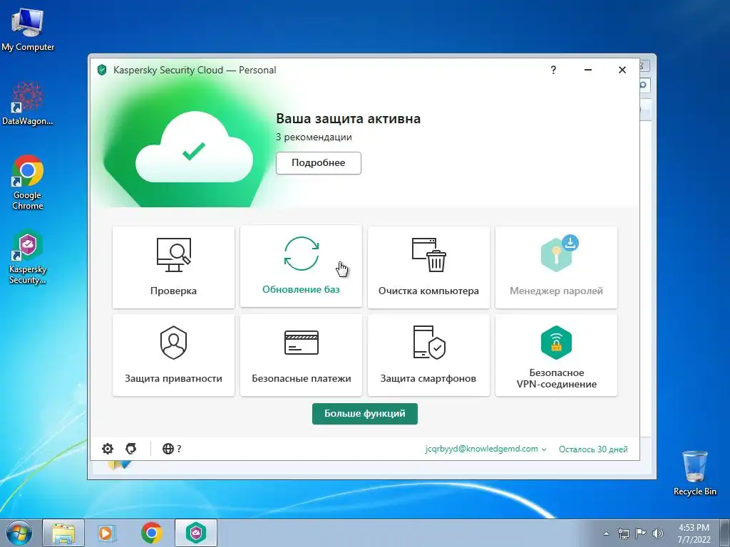Open the media player taskbar icon

(x=107, y=533)
